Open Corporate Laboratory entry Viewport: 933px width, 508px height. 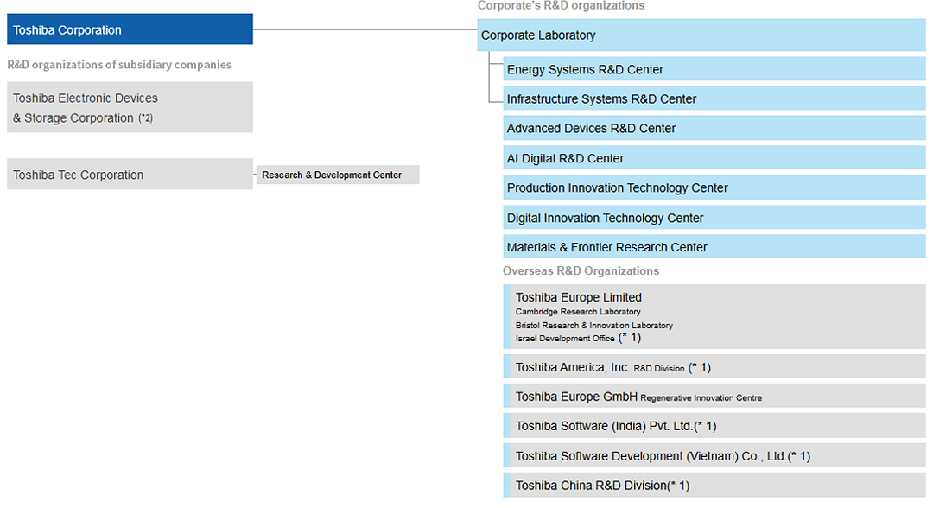(701, 35)
